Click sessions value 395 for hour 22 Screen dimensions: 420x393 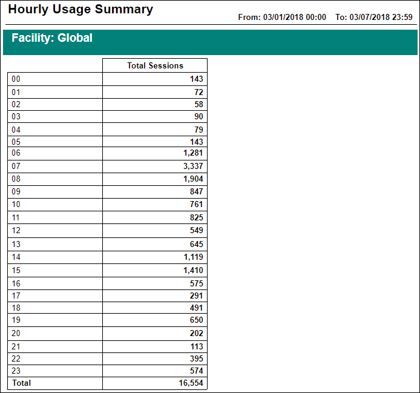click(x=197, y=358)
